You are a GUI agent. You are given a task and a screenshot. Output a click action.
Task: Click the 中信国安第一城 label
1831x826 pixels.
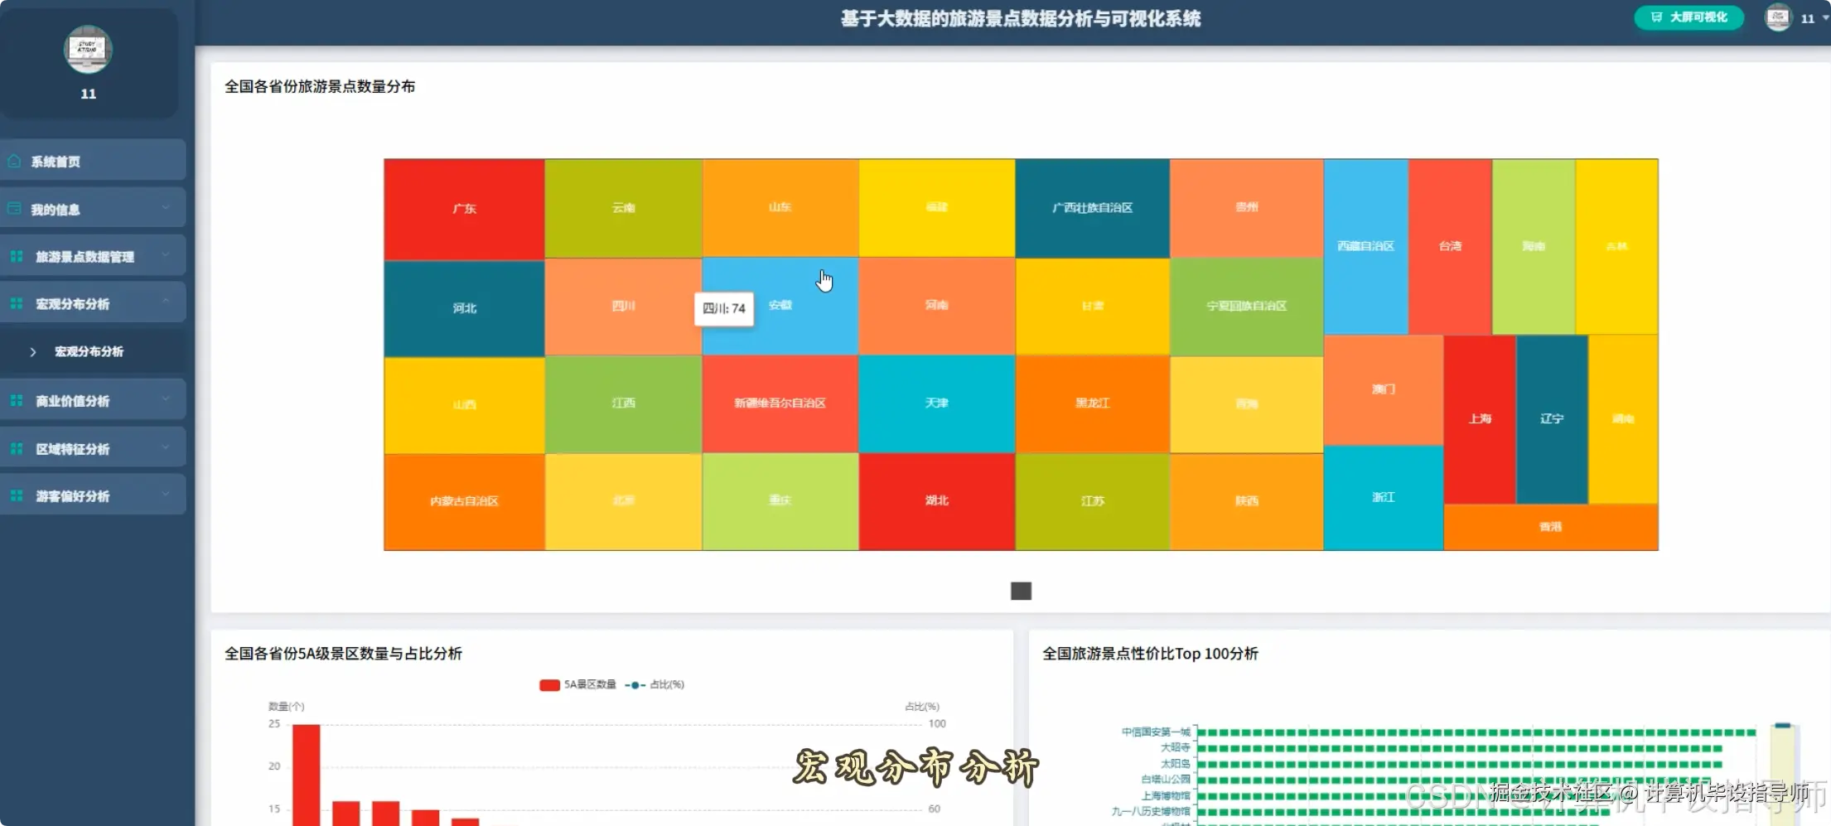point(1157,733)
